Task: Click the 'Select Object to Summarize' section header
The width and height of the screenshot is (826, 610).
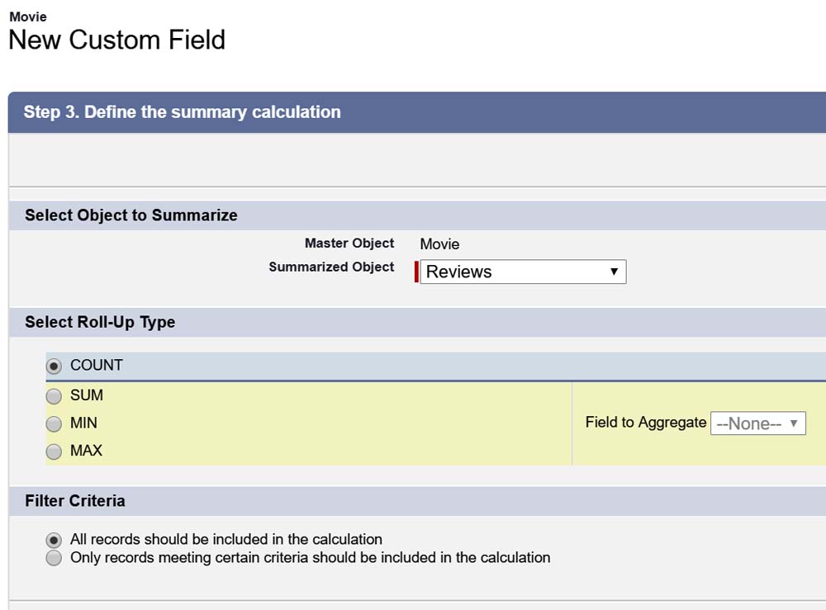Action: 131,215
